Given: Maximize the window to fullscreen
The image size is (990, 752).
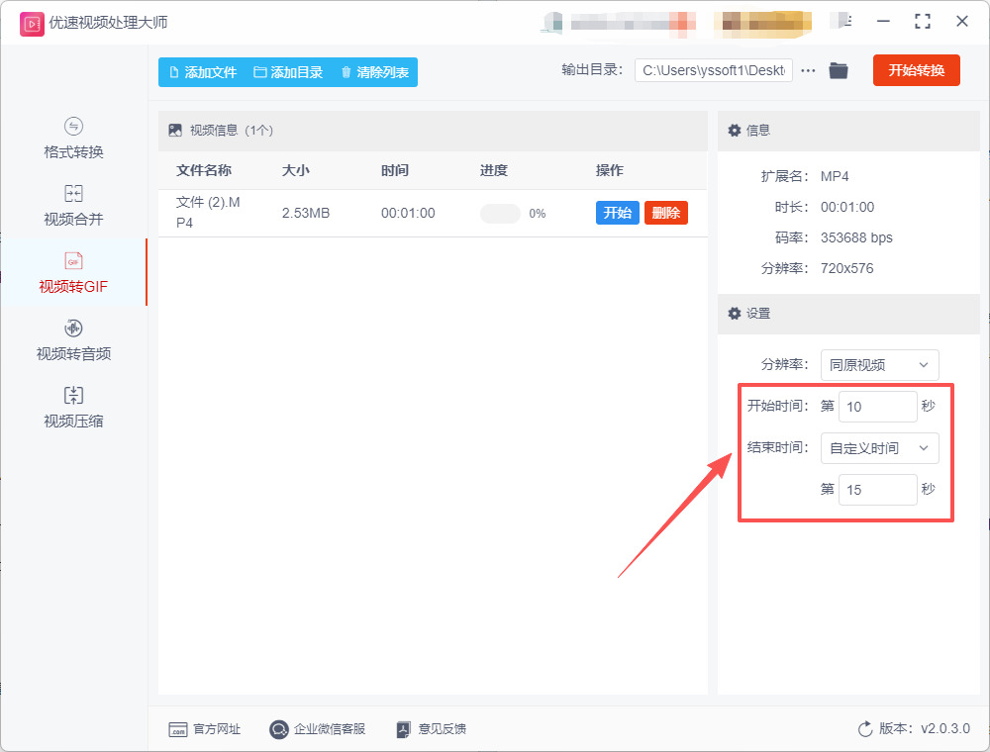Looking at the screenshot, I should pos(923,22).
